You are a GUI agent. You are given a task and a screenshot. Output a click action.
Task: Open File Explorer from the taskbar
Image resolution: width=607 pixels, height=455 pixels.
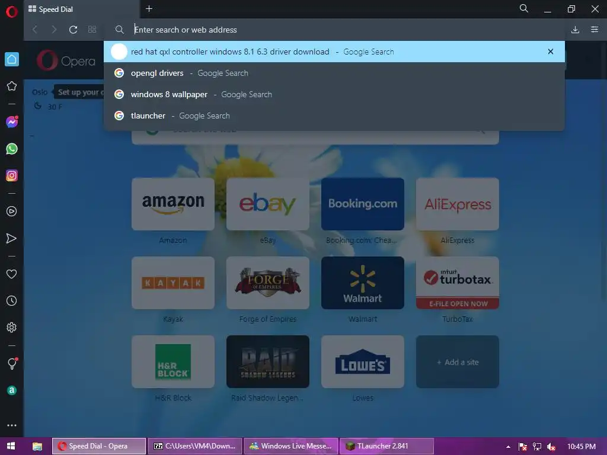tap(37, 446)
